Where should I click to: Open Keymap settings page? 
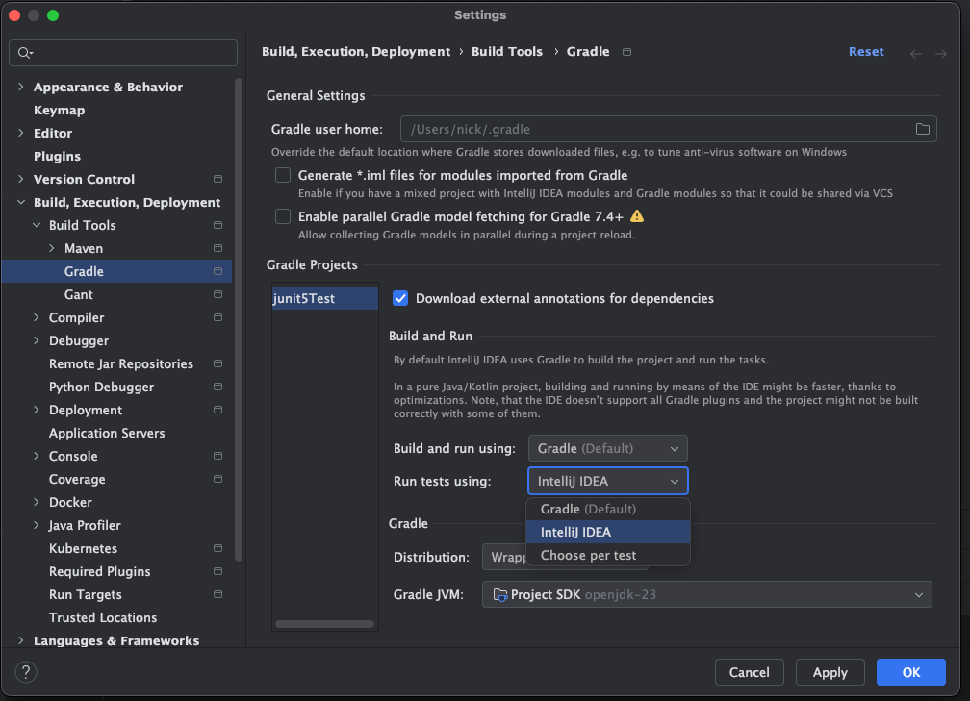[60, 110]
